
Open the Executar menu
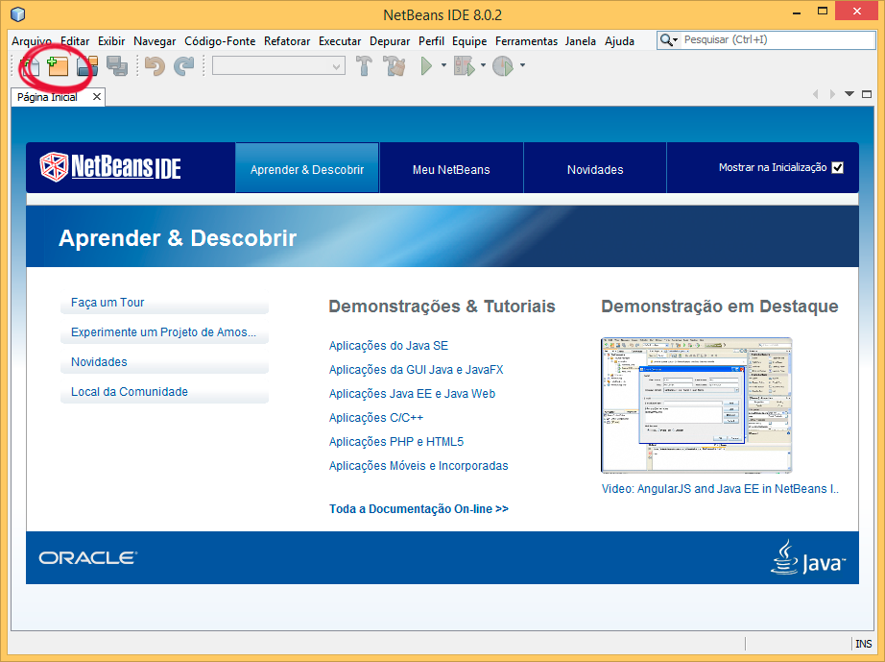coord(340,41)
